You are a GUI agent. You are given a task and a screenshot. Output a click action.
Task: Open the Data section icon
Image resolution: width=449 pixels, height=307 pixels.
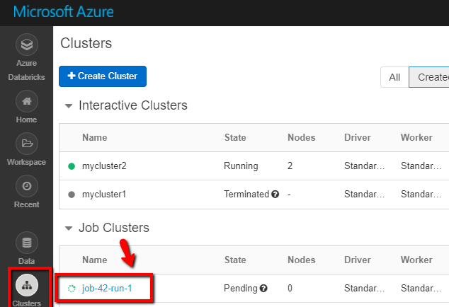[x=26, y=243]
